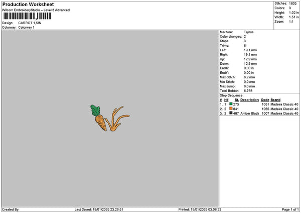Click the Left measurement row

click(238, 50)
